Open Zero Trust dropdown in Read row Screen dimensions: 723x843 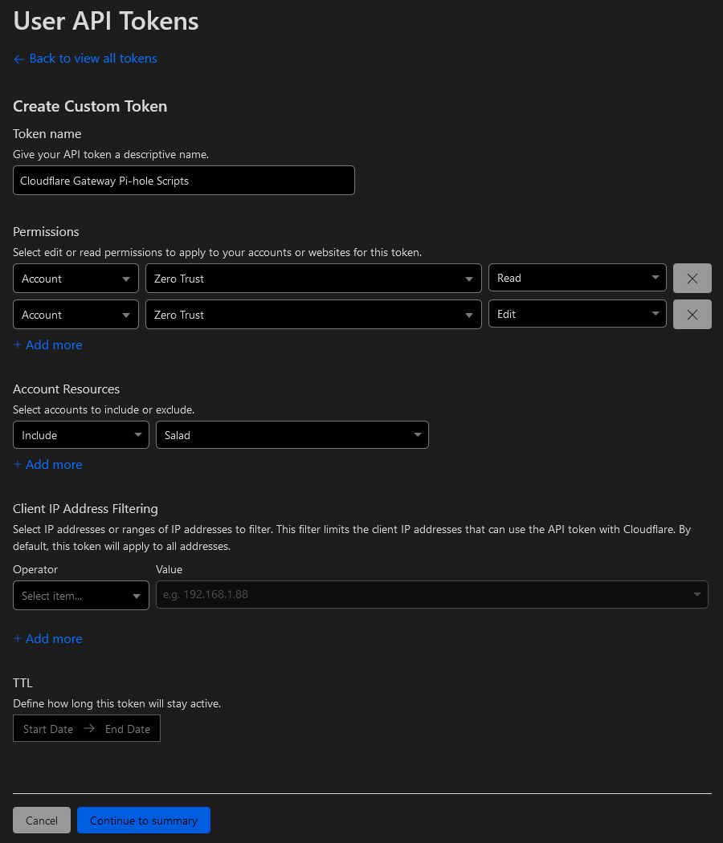click(x=313, y=279)
